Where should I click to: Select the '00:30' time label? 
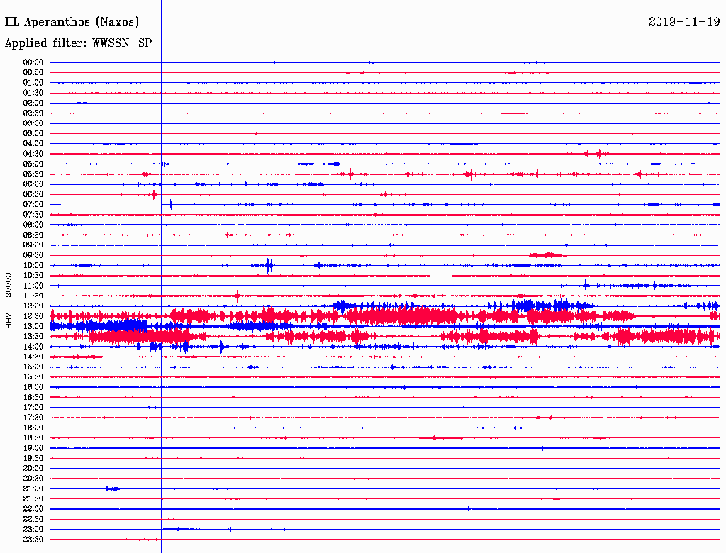(33, 73)
